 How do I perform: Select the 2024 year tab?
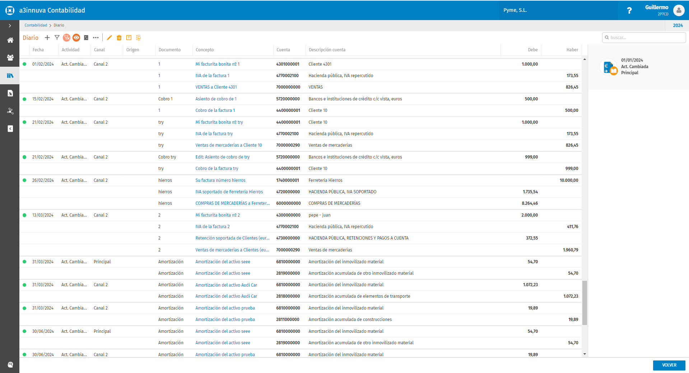pyautogui.click(x=678, y=25)
